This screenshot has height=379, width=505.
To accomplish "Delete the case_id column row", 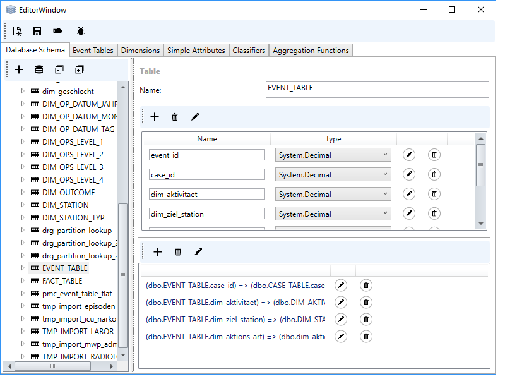I will (x=434, y=174).
